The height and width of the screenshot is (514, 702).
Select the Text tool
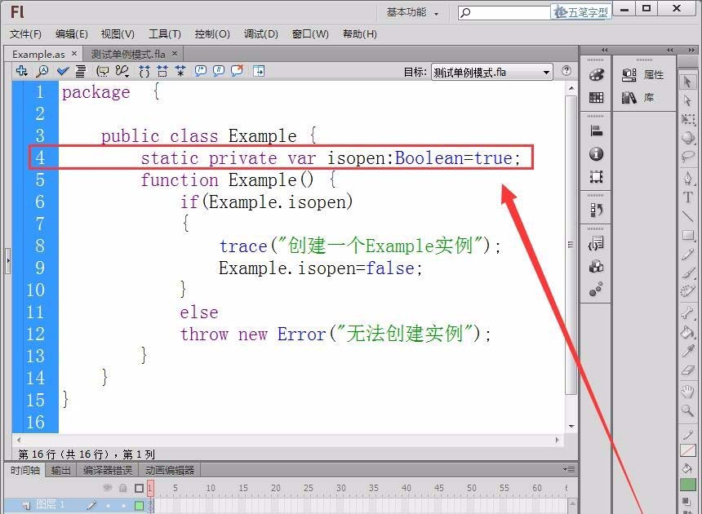(688, 197)
